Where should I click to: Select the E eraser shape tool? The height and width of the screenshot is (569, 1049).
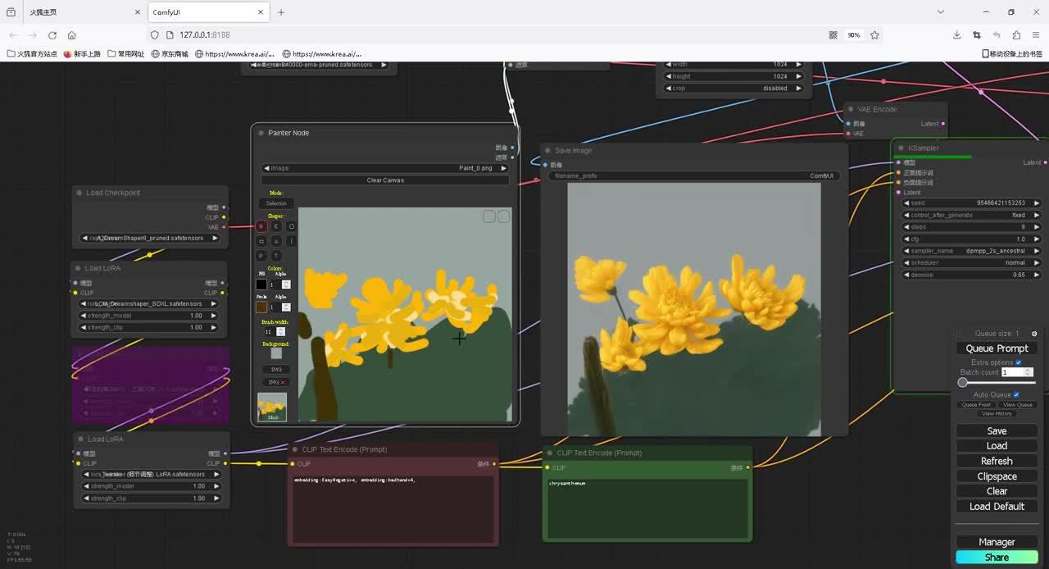[x=276, y=226]
